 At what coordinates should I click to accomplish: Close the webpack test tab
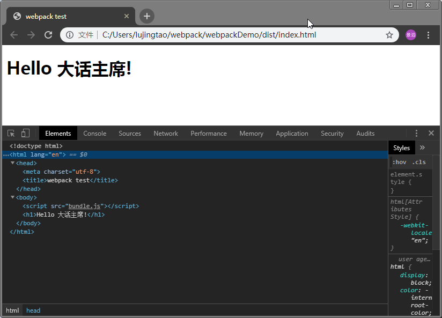[127, 16]
